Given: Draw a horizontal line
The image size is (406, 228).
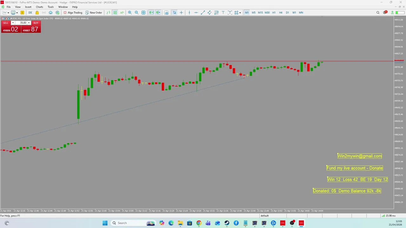Looking at the screenshot, I should click(x=196, y=13).
